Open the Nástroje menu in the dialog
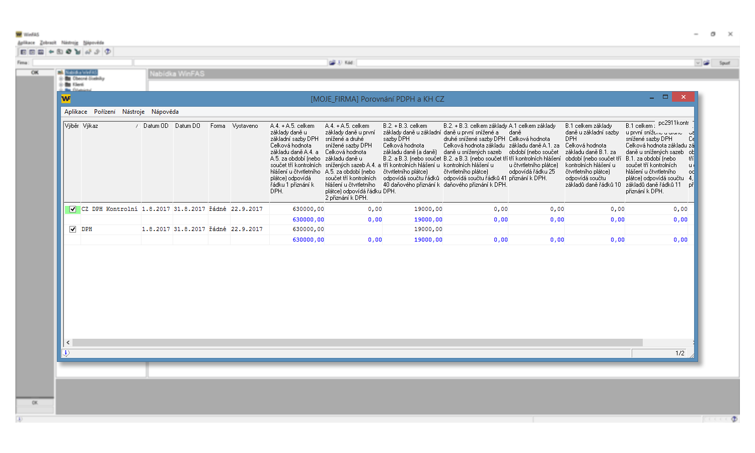Screen dimensions: 755x453 (x=133, y=112)
